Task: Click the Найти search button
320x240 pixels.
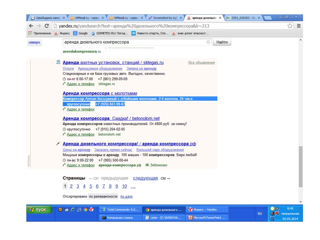Action: (x=222, y=42)
